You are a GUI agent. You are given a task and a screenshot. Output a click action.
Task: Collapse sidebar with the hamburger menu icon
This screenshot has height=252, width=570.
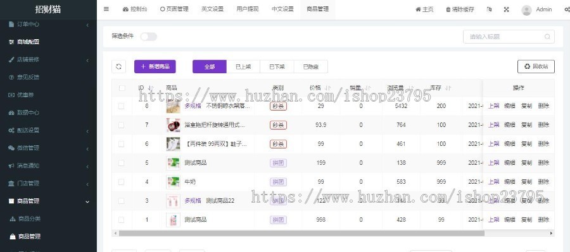pyautogui.click(x=106, y=9)
